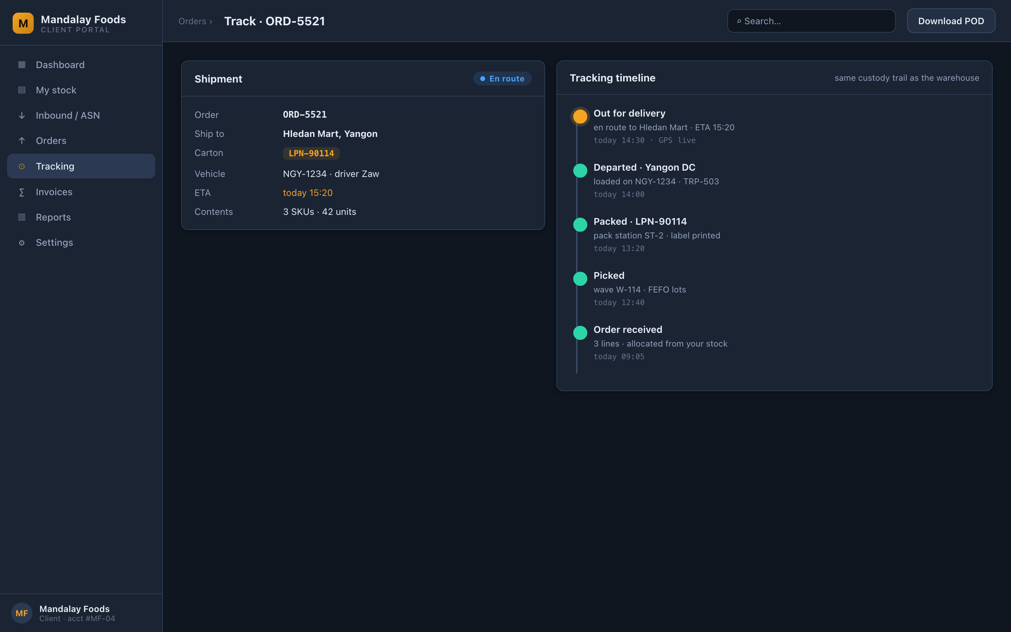Click the Out for delivery heading
Screen dimensions: 1011x632
(x=629, y=113)
